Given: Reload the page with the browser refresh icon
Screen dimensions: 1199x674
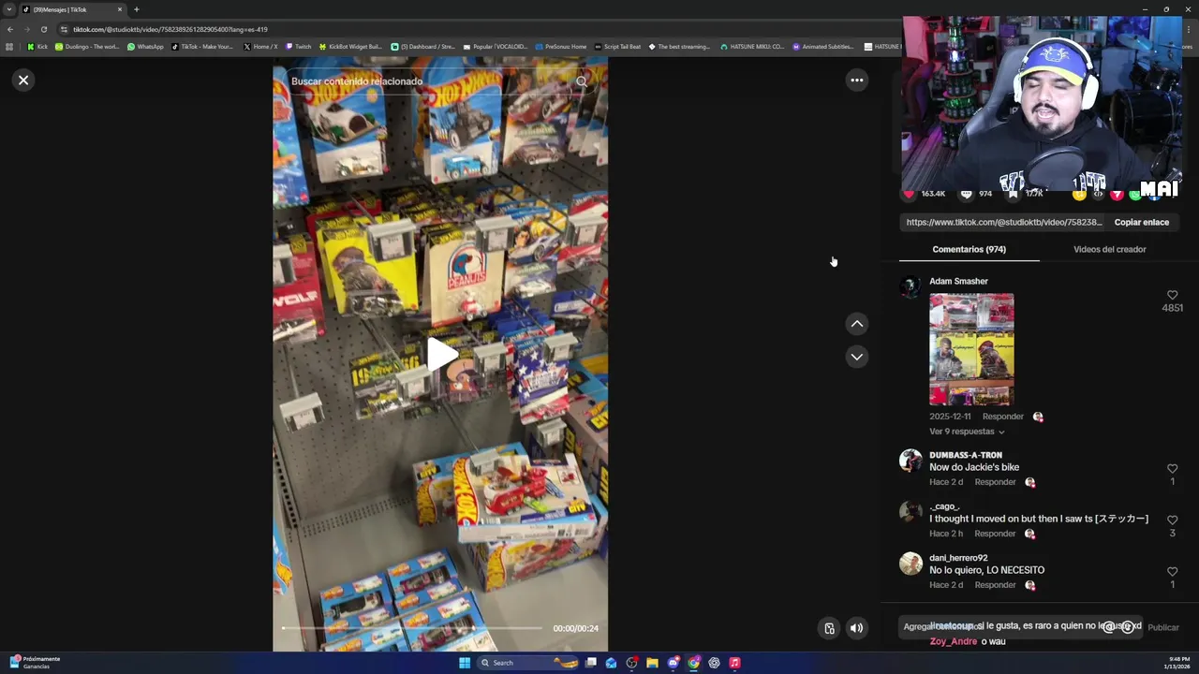Looking at the screenshot, I should coord(43,29).
